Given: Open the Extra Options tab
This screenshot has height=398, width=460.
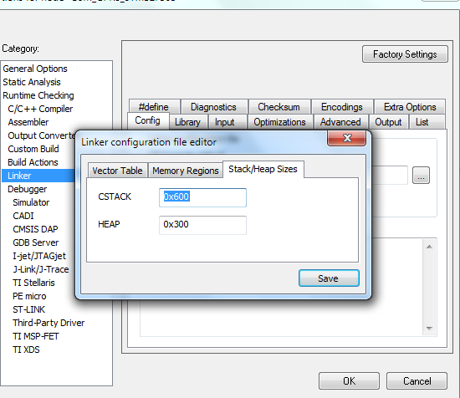Looking at the screenshot, I should tap(410, 107).
